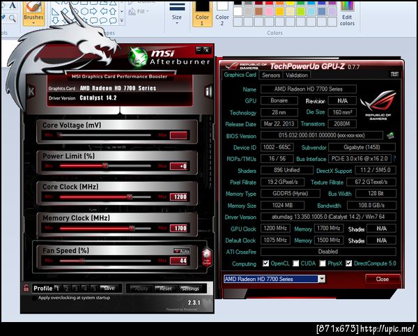This screenshot has height=336, width=418.
Task: Click the Memory Clock slider handle
Action: pyautogui.click(x=132, y=228)
